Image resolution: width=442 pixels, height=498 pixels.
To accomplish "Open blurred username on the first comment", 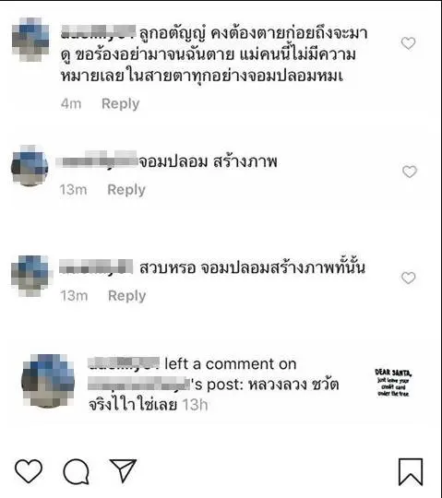I will tap(98, 32).
